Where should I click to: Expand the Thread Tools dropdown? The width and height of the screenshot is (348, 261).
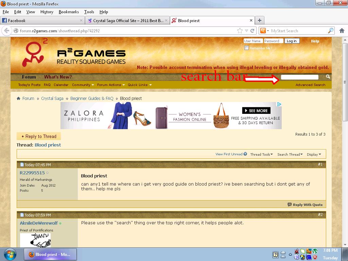261,154
